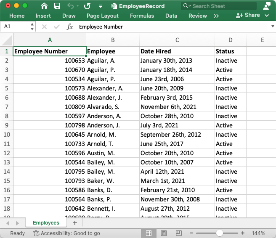This screenshot has width=276, height=238.
Task: Zoom in with the plus button
Action: (243, 233)
